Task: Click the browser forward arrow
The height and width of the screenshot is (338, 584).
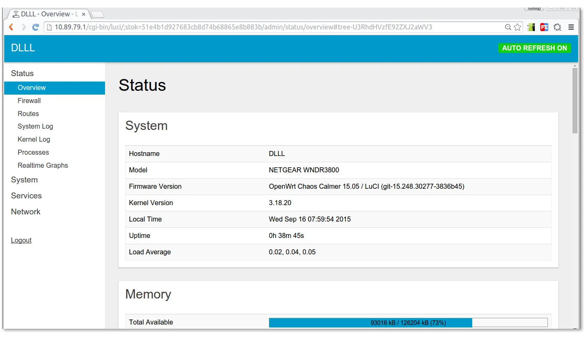Action: (x=24, y=27)
